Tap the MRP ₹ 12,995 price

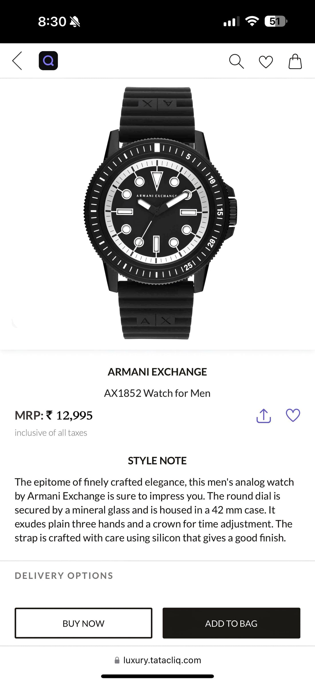[54, 415]
